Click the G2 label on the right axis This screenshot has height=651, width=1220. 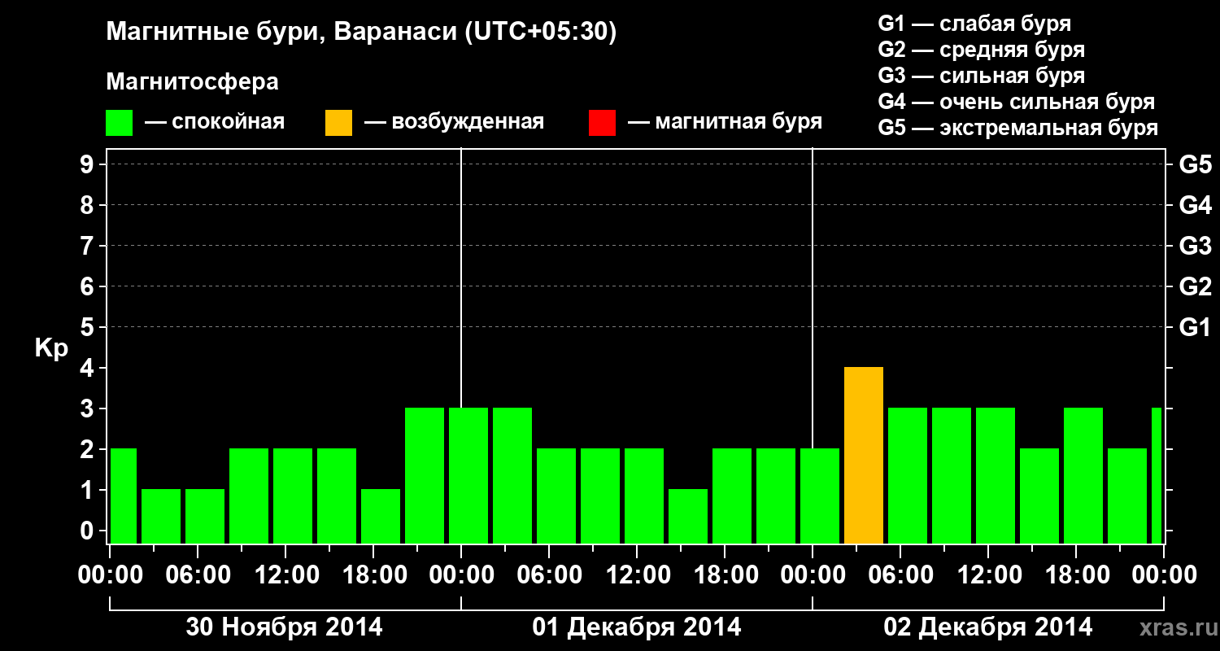pyautogui.click(x=1196, y=286)
